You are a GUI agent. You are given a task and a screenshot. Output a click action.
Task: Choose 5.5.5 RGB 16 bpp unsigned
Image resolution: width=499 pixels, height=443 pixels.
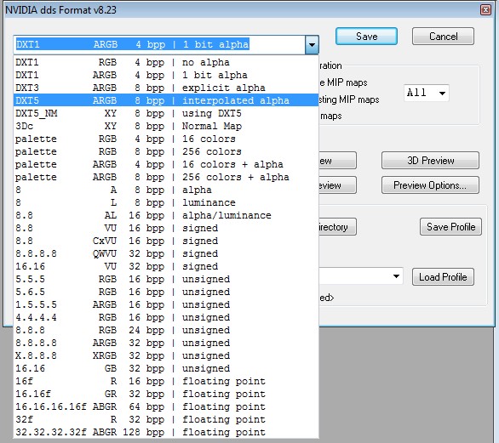point(166,279)
